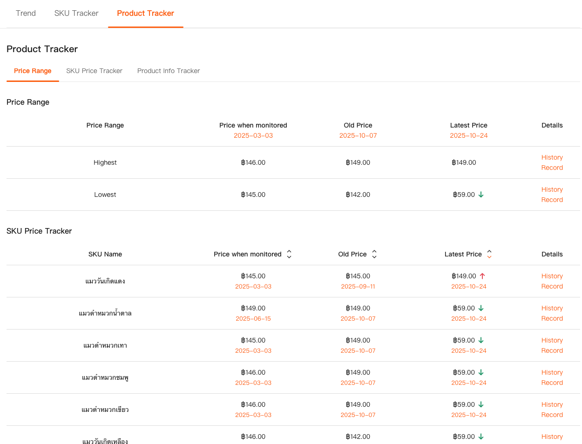Viewport: 582px width, 444px height.
Task: Click down arrow in แมวดำหมวกชมพู row
Action: 481,372
